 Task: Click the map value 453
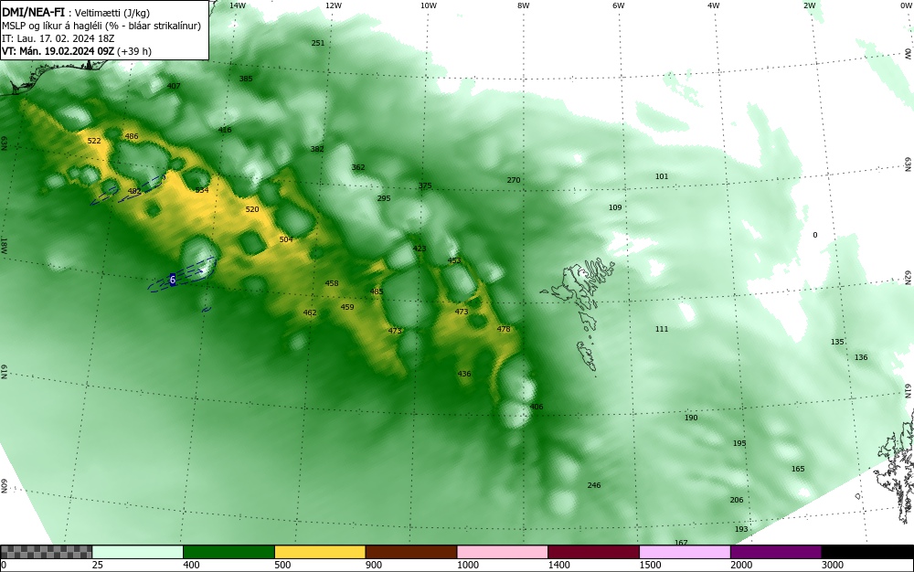[454, 261]
